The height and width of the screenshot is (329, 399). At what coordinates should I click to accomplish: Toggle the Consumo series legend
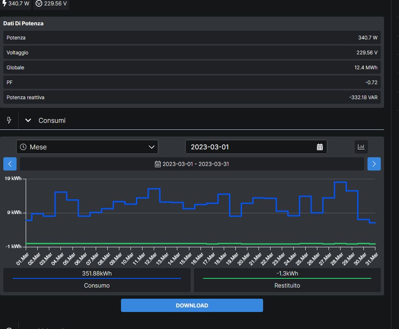[x=97, y=280]
